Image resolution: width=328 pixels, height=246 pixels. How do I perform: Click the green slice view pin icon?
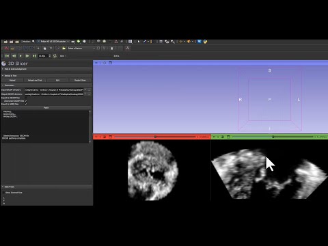click(x=214, y=137)
